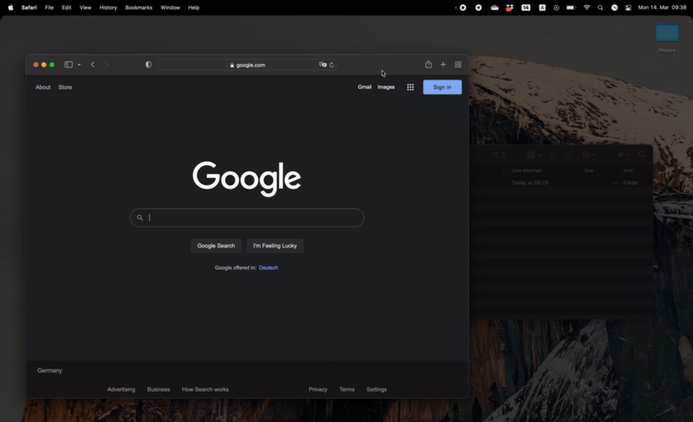Open the translate icon in the address bar
This screenshot has width=693, height=422.
pos(322,65)
